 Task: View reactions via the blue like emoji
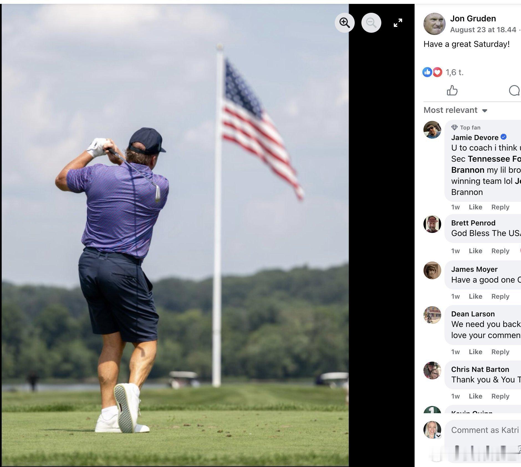click(x=427, y=72)
